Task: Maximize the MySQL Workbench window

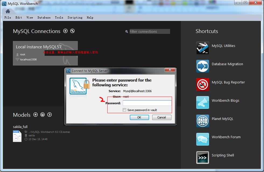Action: click(x=245, y=2)
